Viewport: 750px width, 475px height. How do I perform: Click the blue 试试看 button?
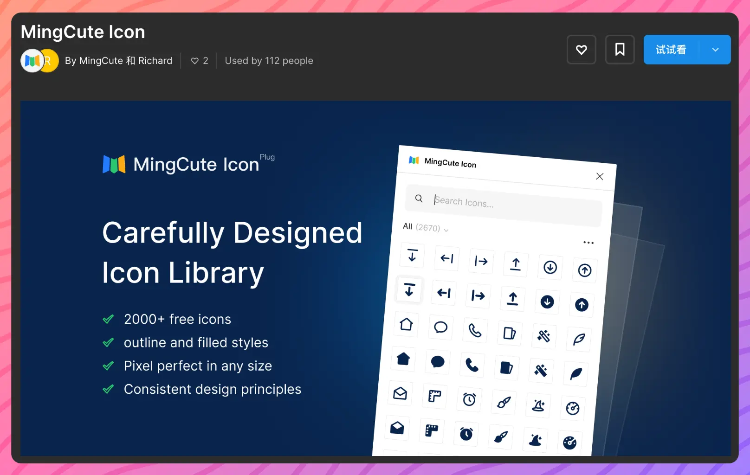[671, 50]
